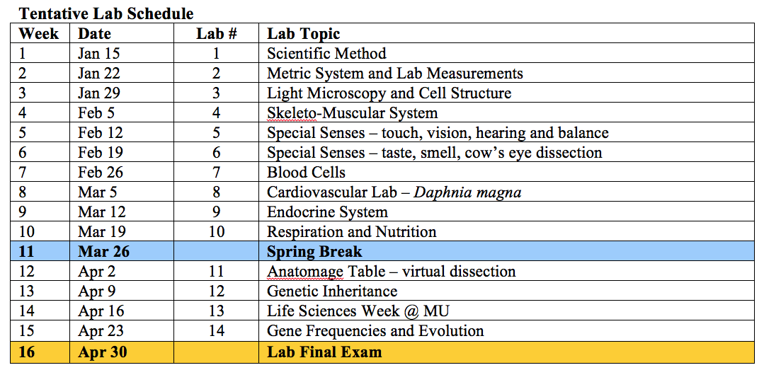Viewport: 764px width, 370px height.
Task: Select 'Gene Frequencies and Evolution' cell
Action: [507, 330]
